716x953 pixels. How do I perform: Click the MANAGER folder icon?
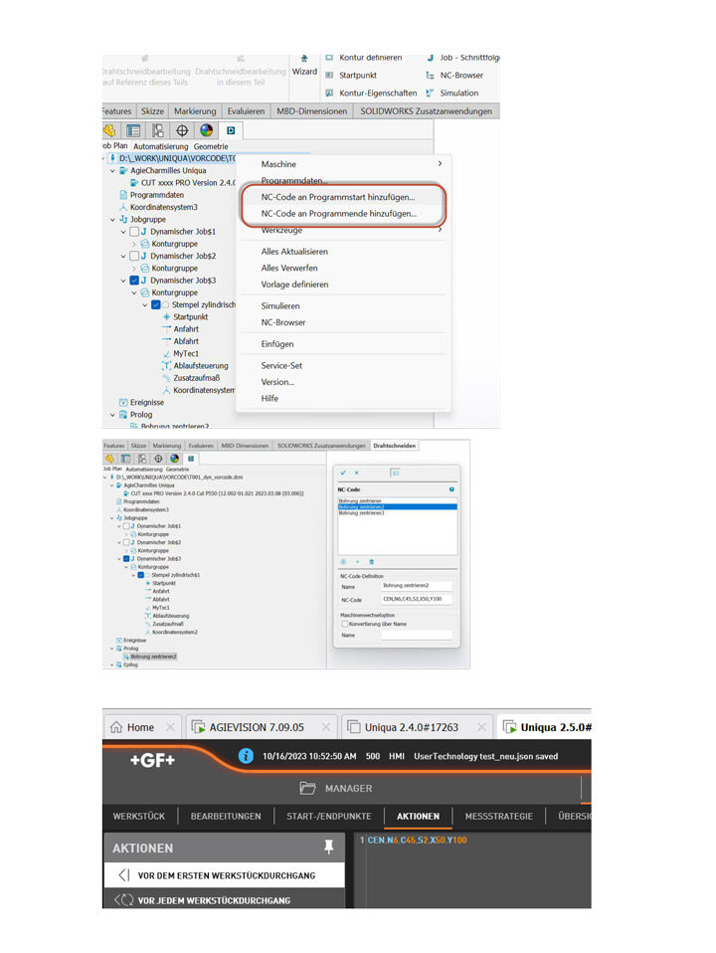pos(307,788)
